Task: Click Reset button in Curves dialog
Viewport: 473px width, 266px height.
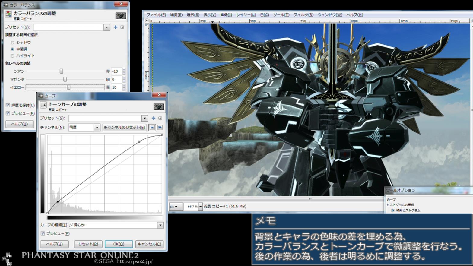Action: click(x=88, y=244)
